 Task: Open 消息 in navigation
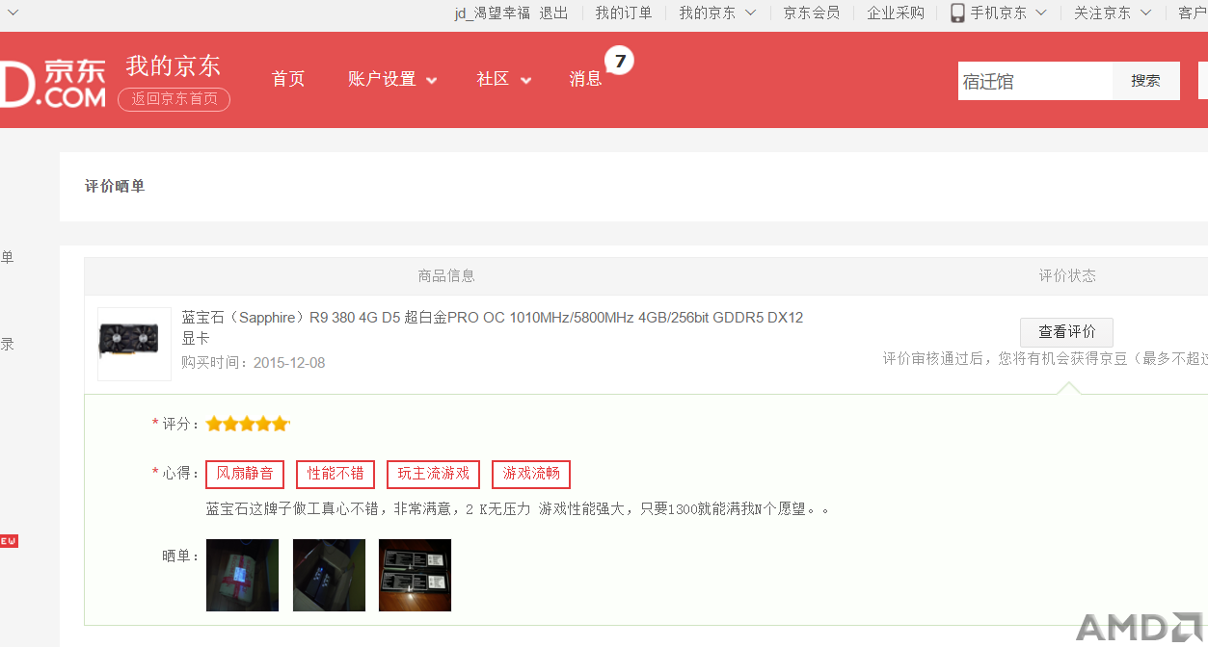tap(585, 79)
